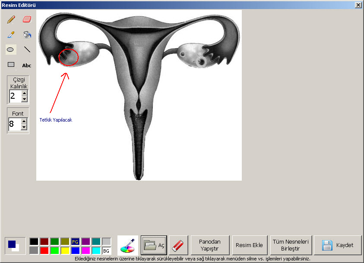Select the Pencil drawing tool

(x=11, y=19)
